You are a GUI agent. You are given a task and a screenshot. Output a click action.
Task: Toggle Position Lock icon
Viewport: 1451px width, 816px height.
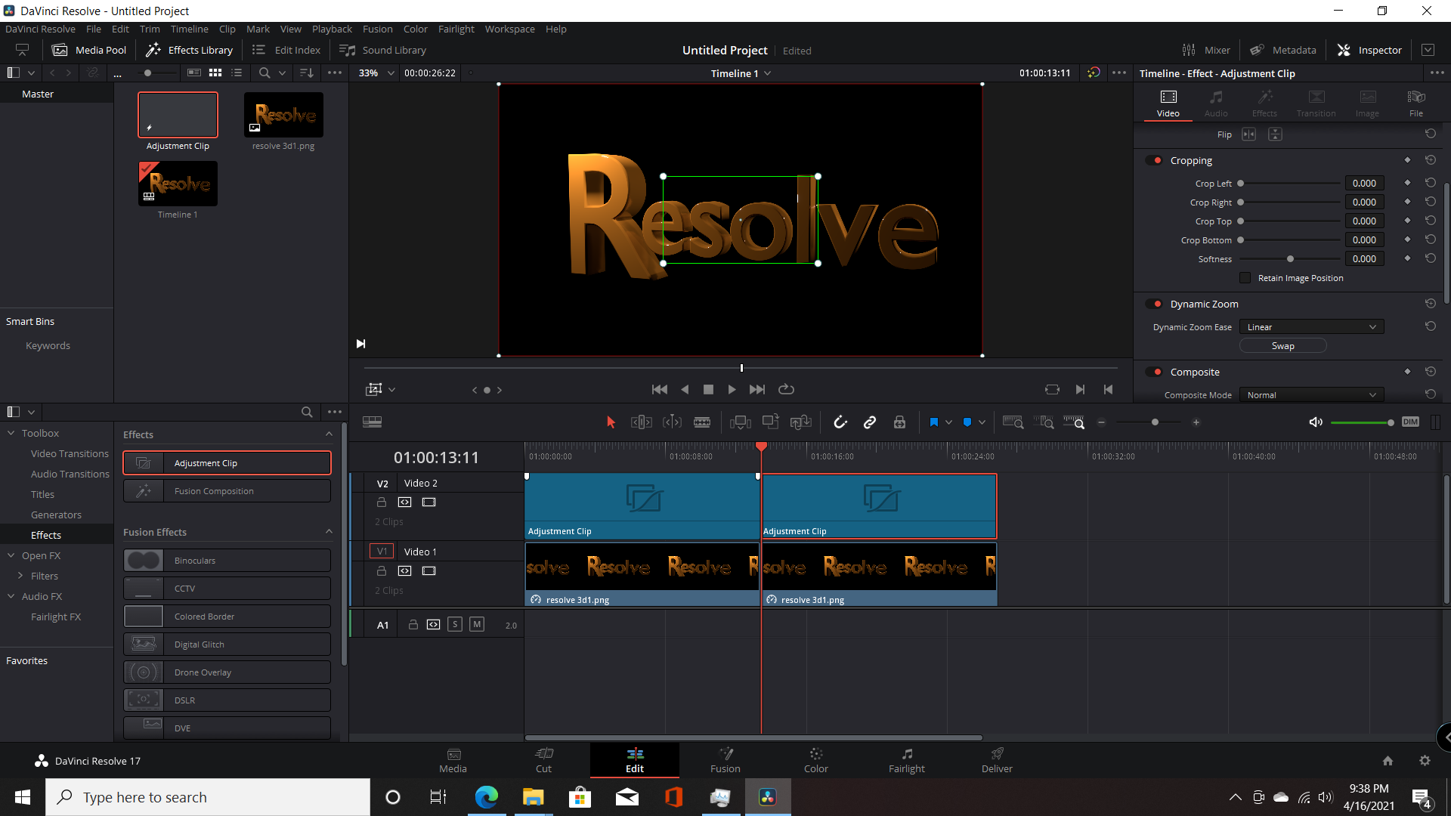coord(899,422)
